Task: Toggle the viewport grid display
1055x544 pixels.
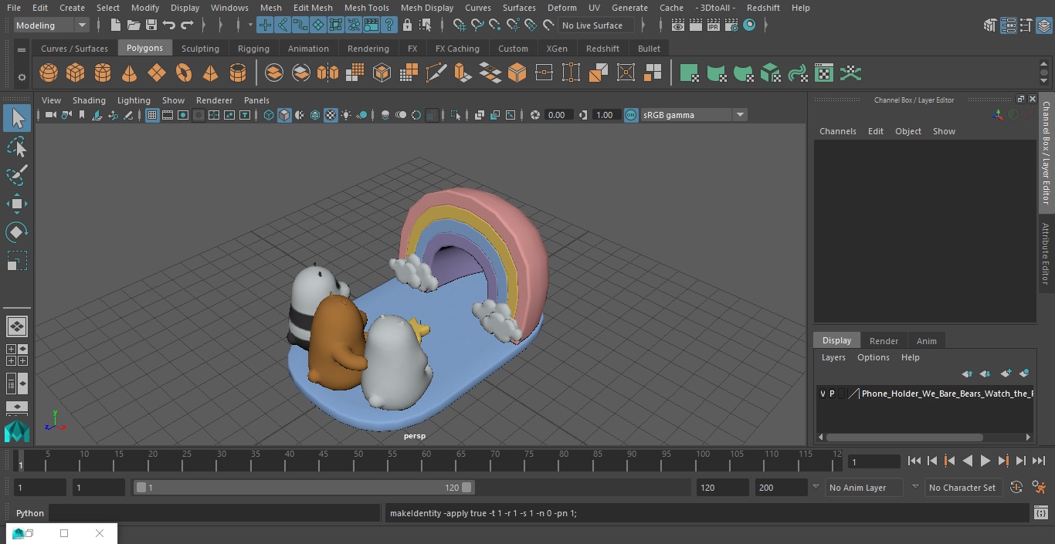Action: (152, 115)
